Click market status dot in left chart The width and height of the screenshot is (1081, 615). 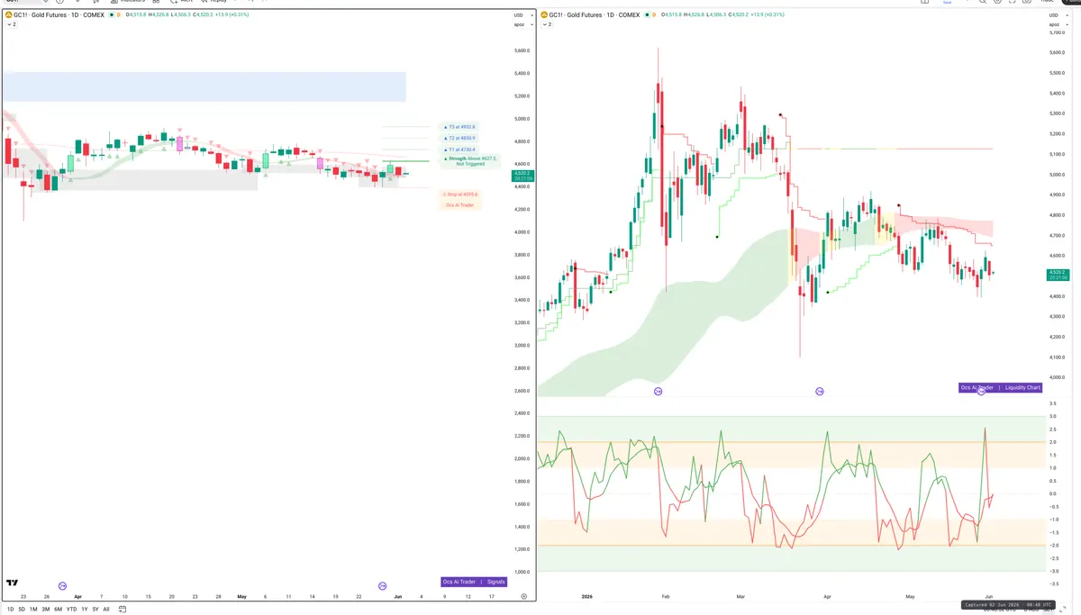coord(111,15)
